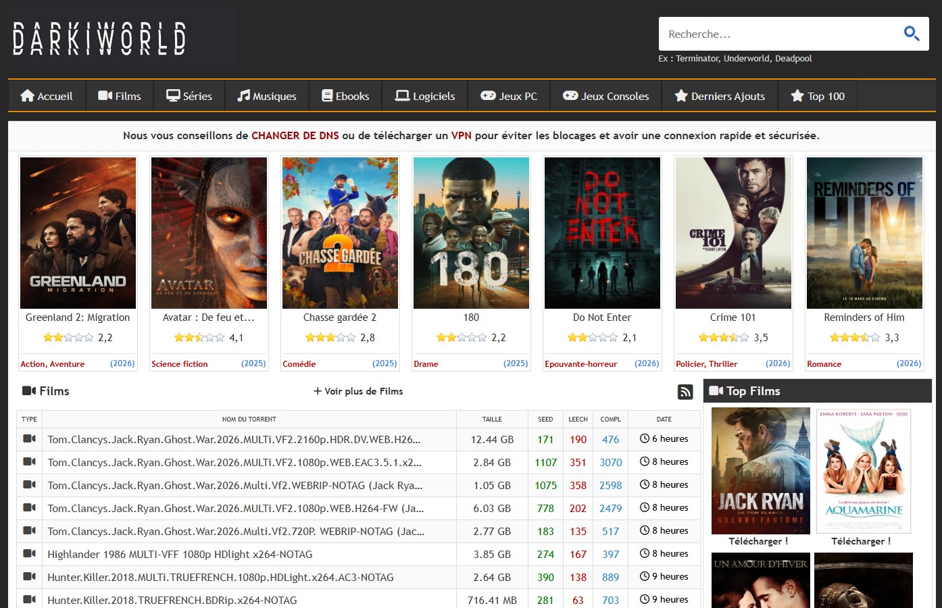This screenshot has height=608, width=942.
Task: Click the camera icon in Top Films header
Action: pos(716,390)
